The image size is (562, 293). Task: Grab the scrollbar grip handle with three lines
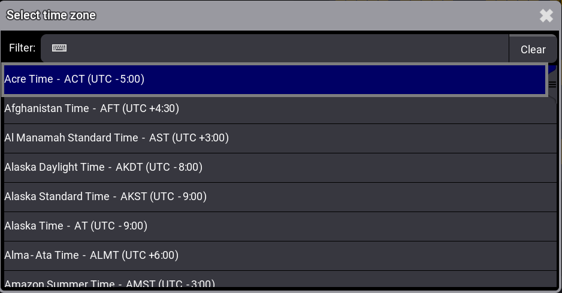[x=552, y=84]
